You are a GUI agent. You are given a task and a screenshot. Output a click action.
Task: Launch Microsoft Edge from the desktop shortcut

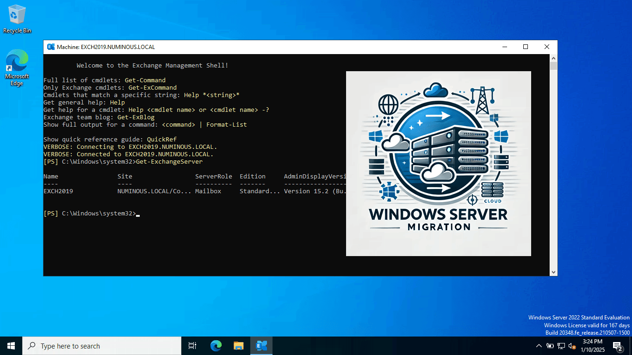pyautogui.click(x=17, y=67)
